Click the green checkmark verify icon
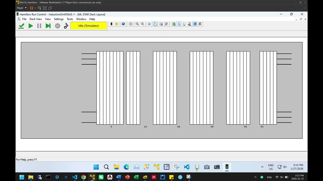 (21, 26)
